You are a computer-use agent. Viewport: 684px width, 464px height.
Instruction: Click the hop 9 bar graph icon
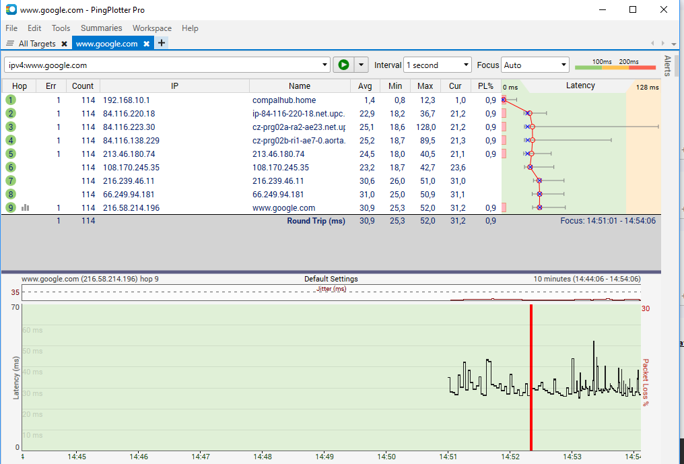[x=25, y=208]
